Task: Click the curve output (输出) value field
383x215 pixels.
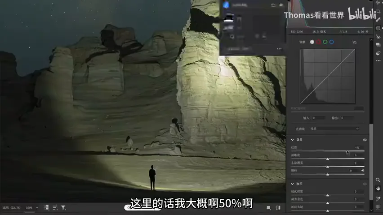Action: pos(347,118)
